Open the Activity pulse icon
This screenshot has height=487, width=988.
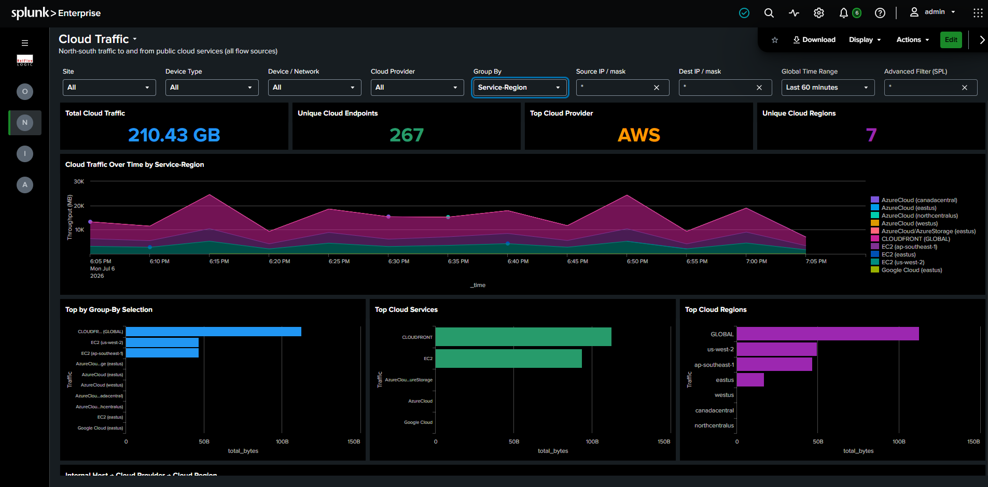(794, 13)
